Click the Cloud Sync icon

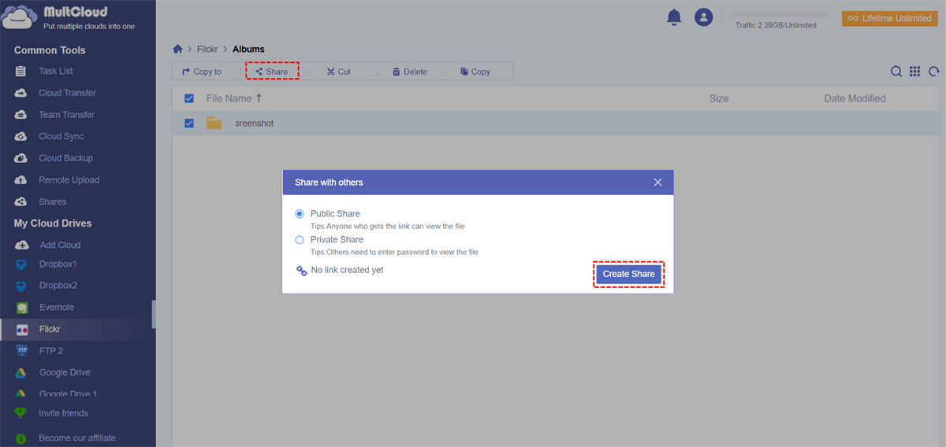21,136
